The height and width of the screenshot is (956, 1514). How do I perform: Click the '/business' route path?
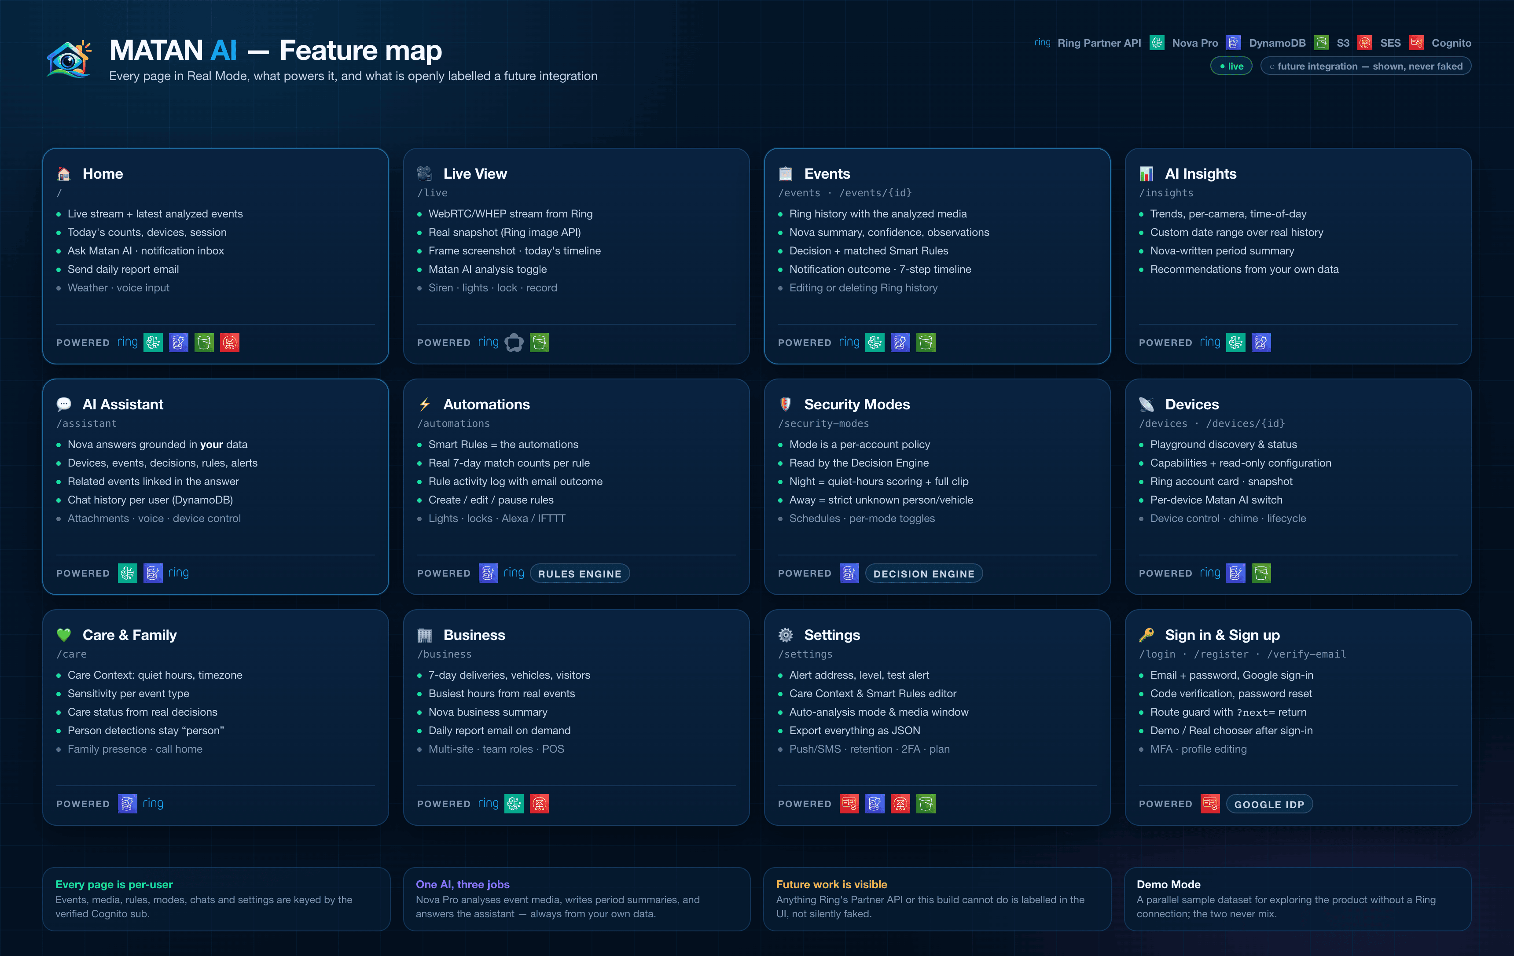pyautogui.click(x=445, y=654)
